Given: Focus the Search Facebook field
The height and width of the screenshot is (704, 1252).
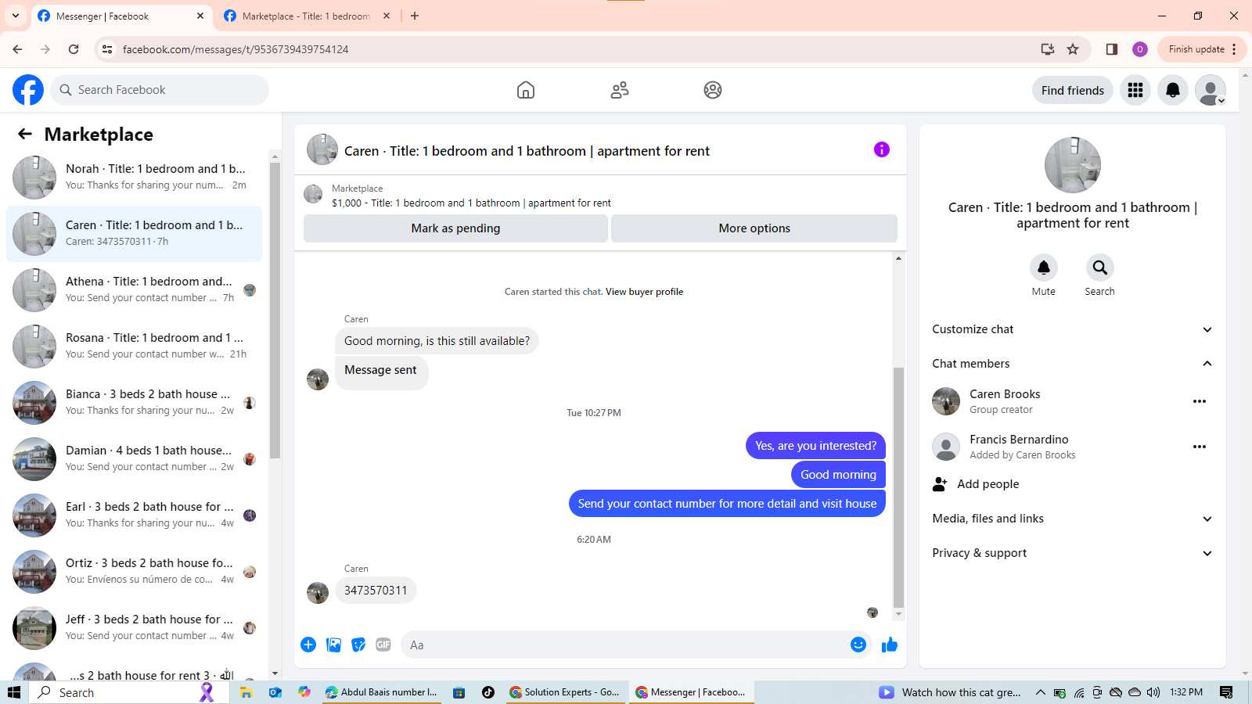Looking at the screenshot, I should 160,90.
